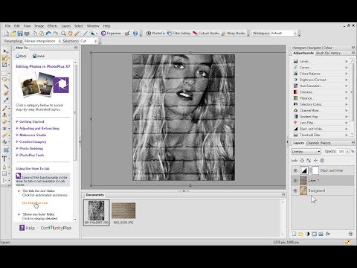The image size is (357, 268).
Task: Select the Paintbrush tool
Action: [x=4, y=108]
